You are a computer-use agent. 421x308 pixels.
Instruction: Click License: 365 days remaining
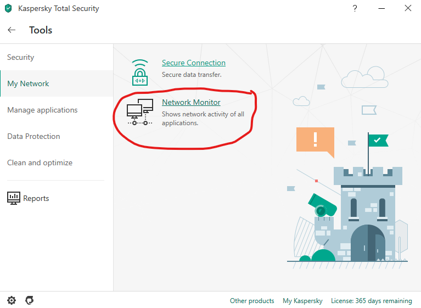pyautogui.click(x=372, y=301)
